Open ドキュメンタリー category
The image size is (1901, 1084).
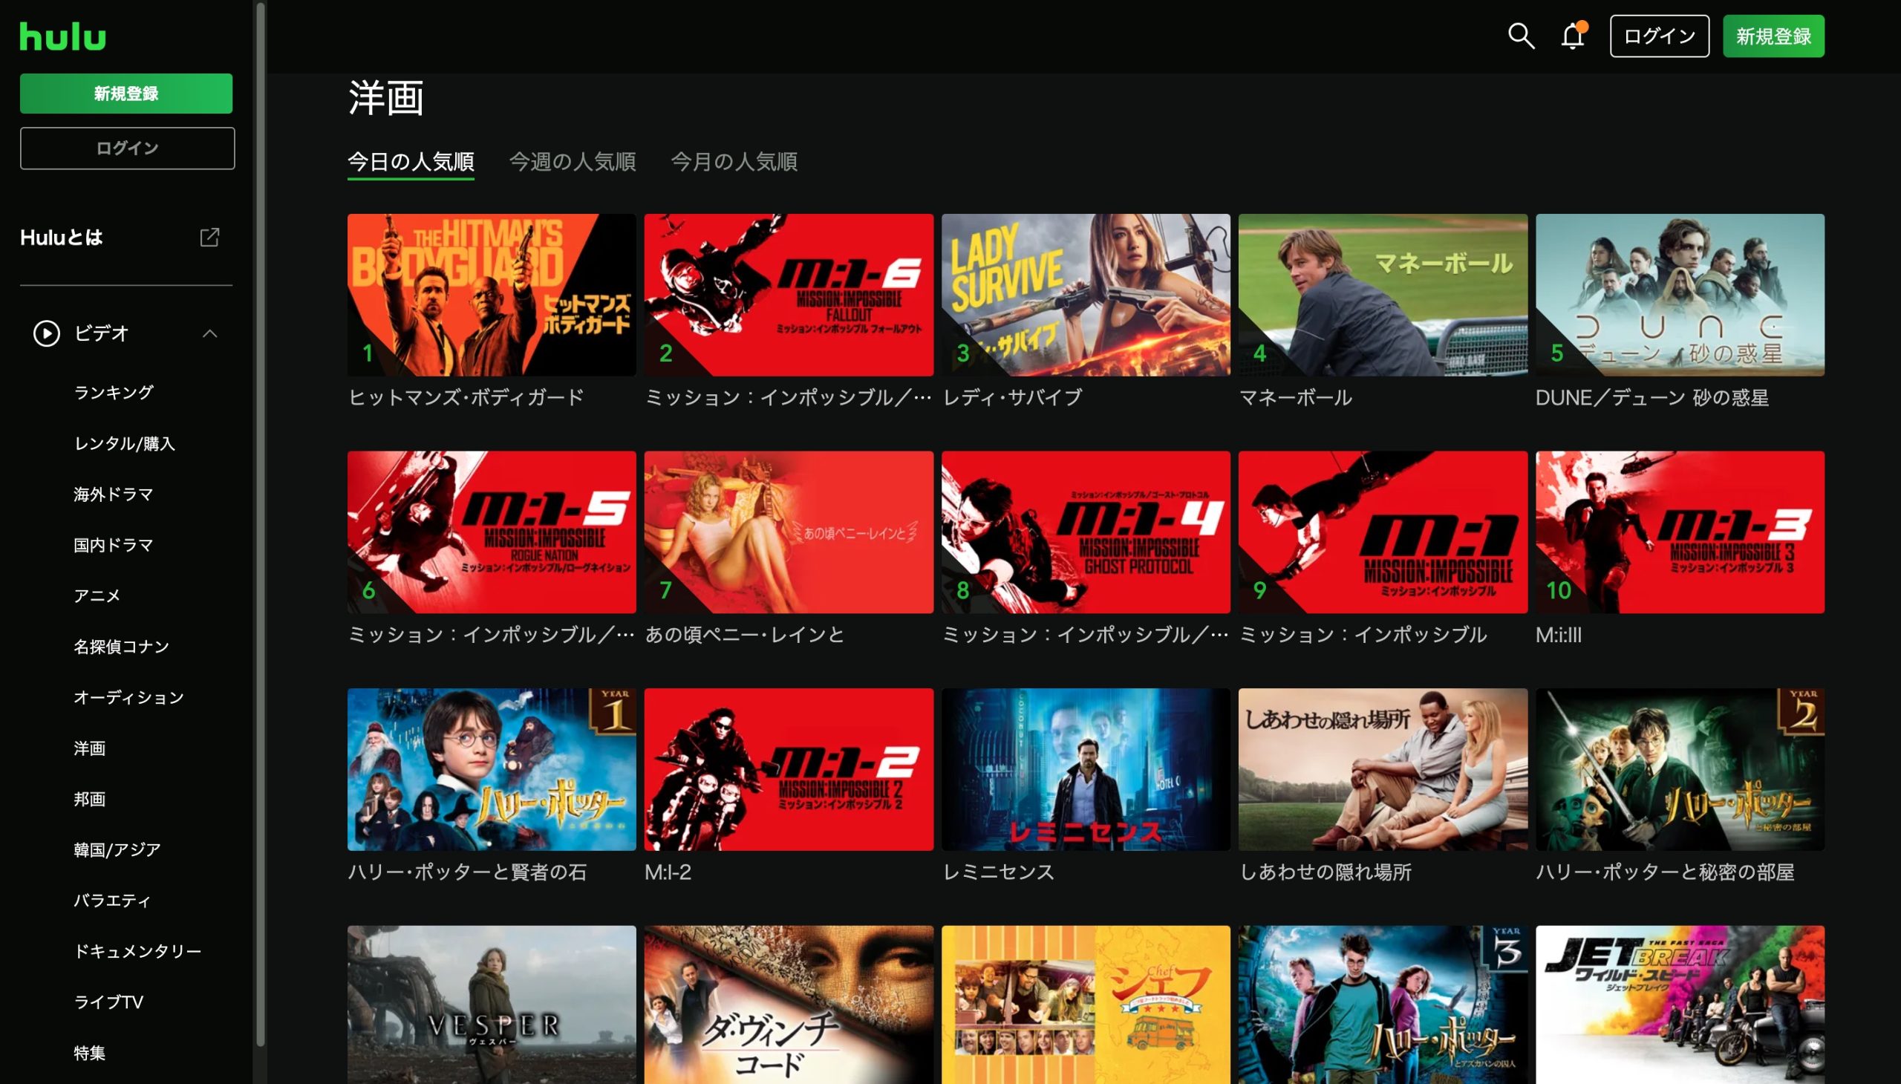click(138, 952)
